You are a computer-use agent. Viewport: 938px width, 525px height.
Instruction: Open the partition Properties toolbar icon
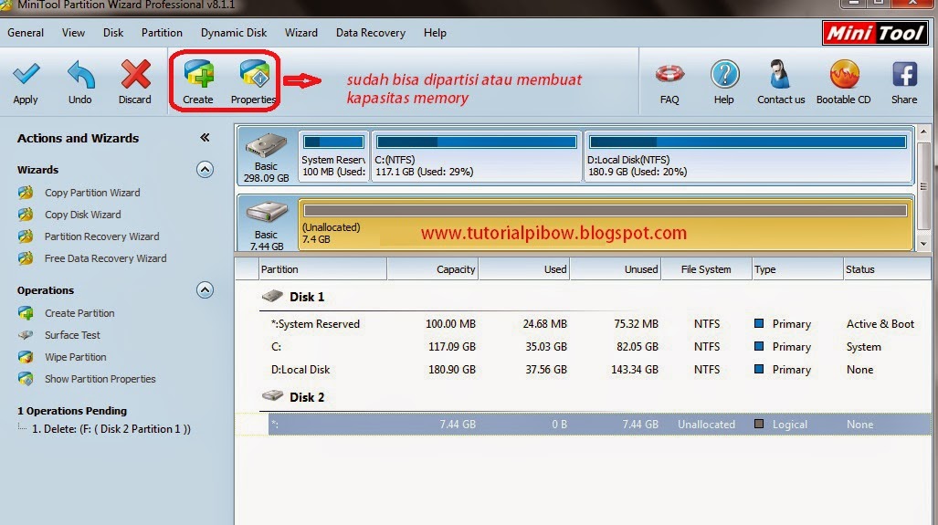pos(255,74)
